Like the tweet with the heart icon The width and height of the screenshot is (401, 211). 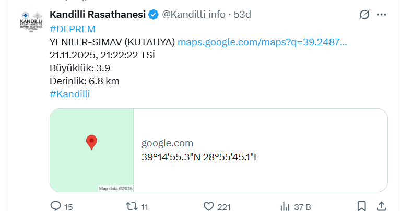209,206
